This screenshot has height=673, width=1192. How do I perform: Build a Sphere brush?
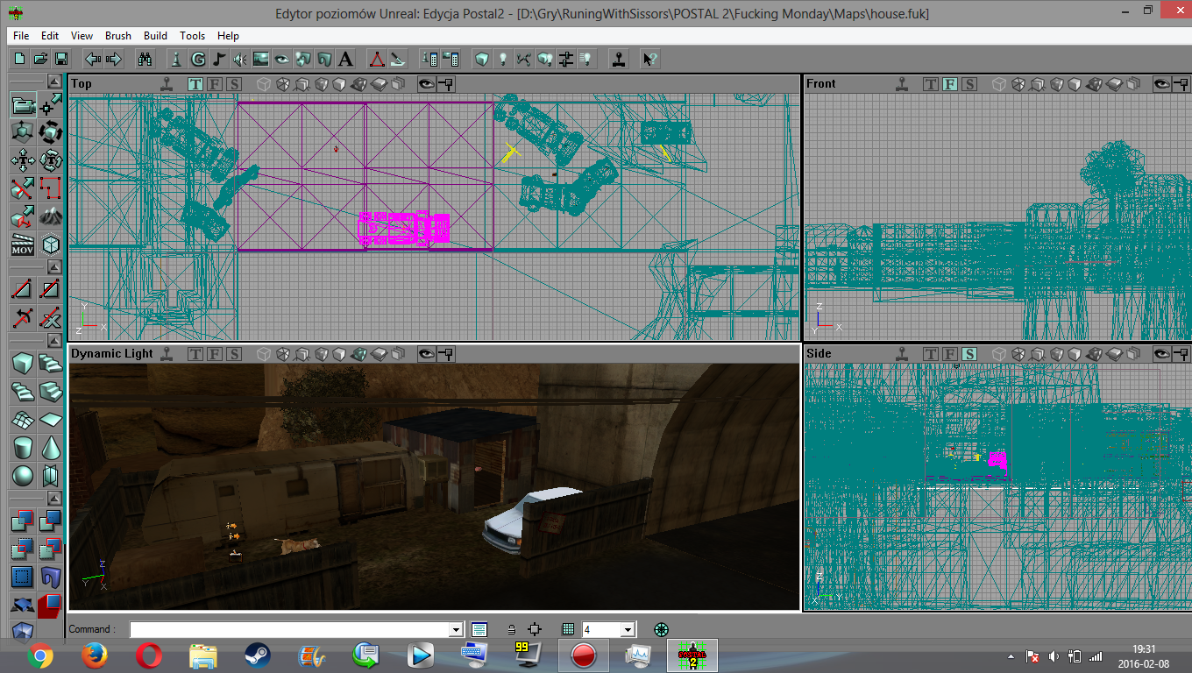point(23,476)
